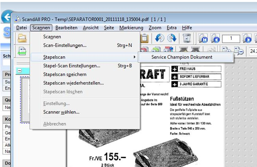Close the open Scannen menu in the menu bar
This screenshot has height=167, width=257.
[x=41, y=28]
